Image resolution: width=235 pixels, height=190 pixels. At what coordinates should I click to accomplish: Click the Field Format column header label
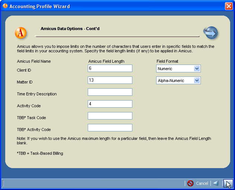click(167, 61)
